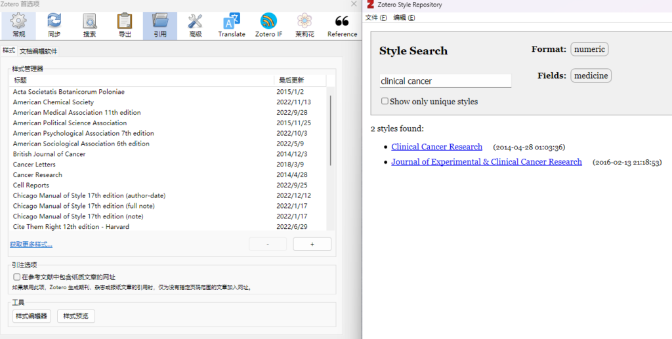
Task: Open the Translate plugin preferences
Action: click(x=232, y=26)
